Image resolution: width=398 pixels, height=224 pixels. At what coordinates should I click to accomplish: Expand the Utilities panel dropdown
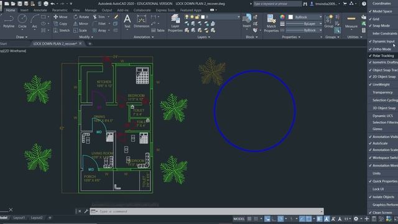pos(354,37)
